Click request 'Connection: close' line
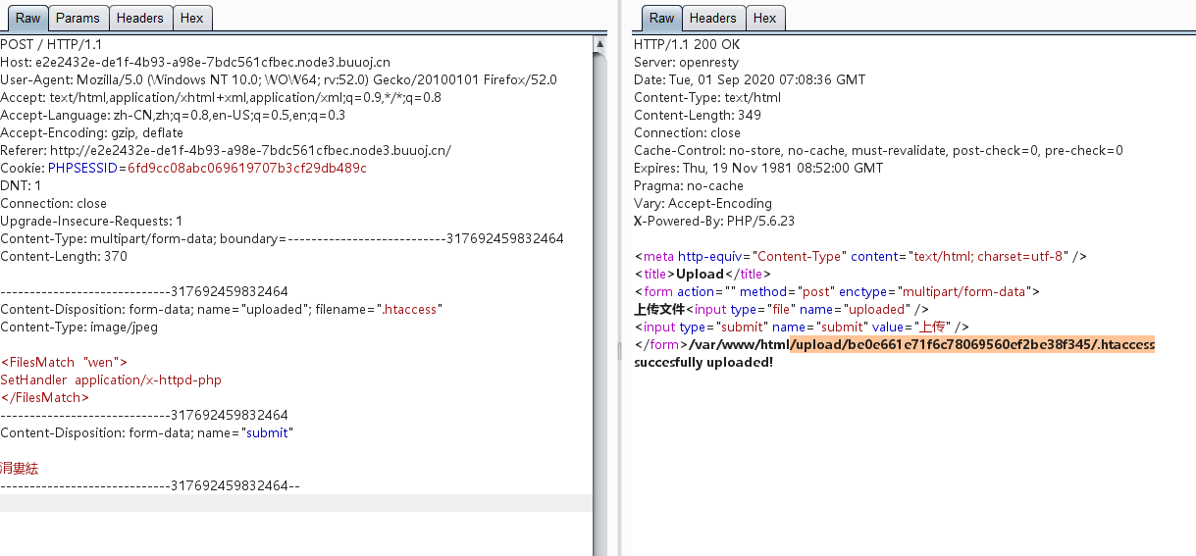Screen dimensions: 1196x556 coord(54,203)
